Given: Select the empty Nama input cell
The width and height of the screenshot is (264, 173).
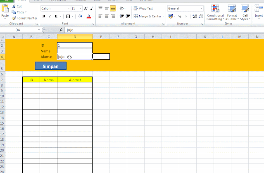Looking at the screenshot, I should click(75, 51).
